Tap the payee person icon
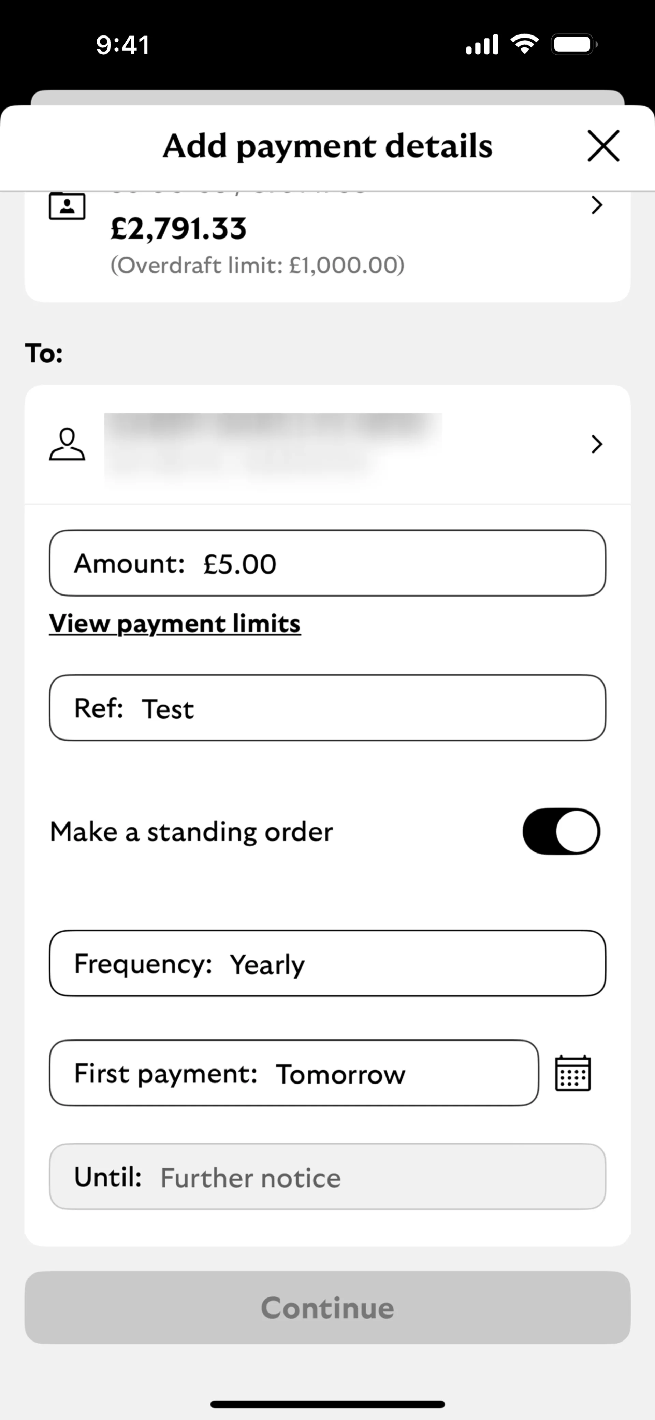The height and width of the screenshot is (1420, 655). [x=67, y=444]
